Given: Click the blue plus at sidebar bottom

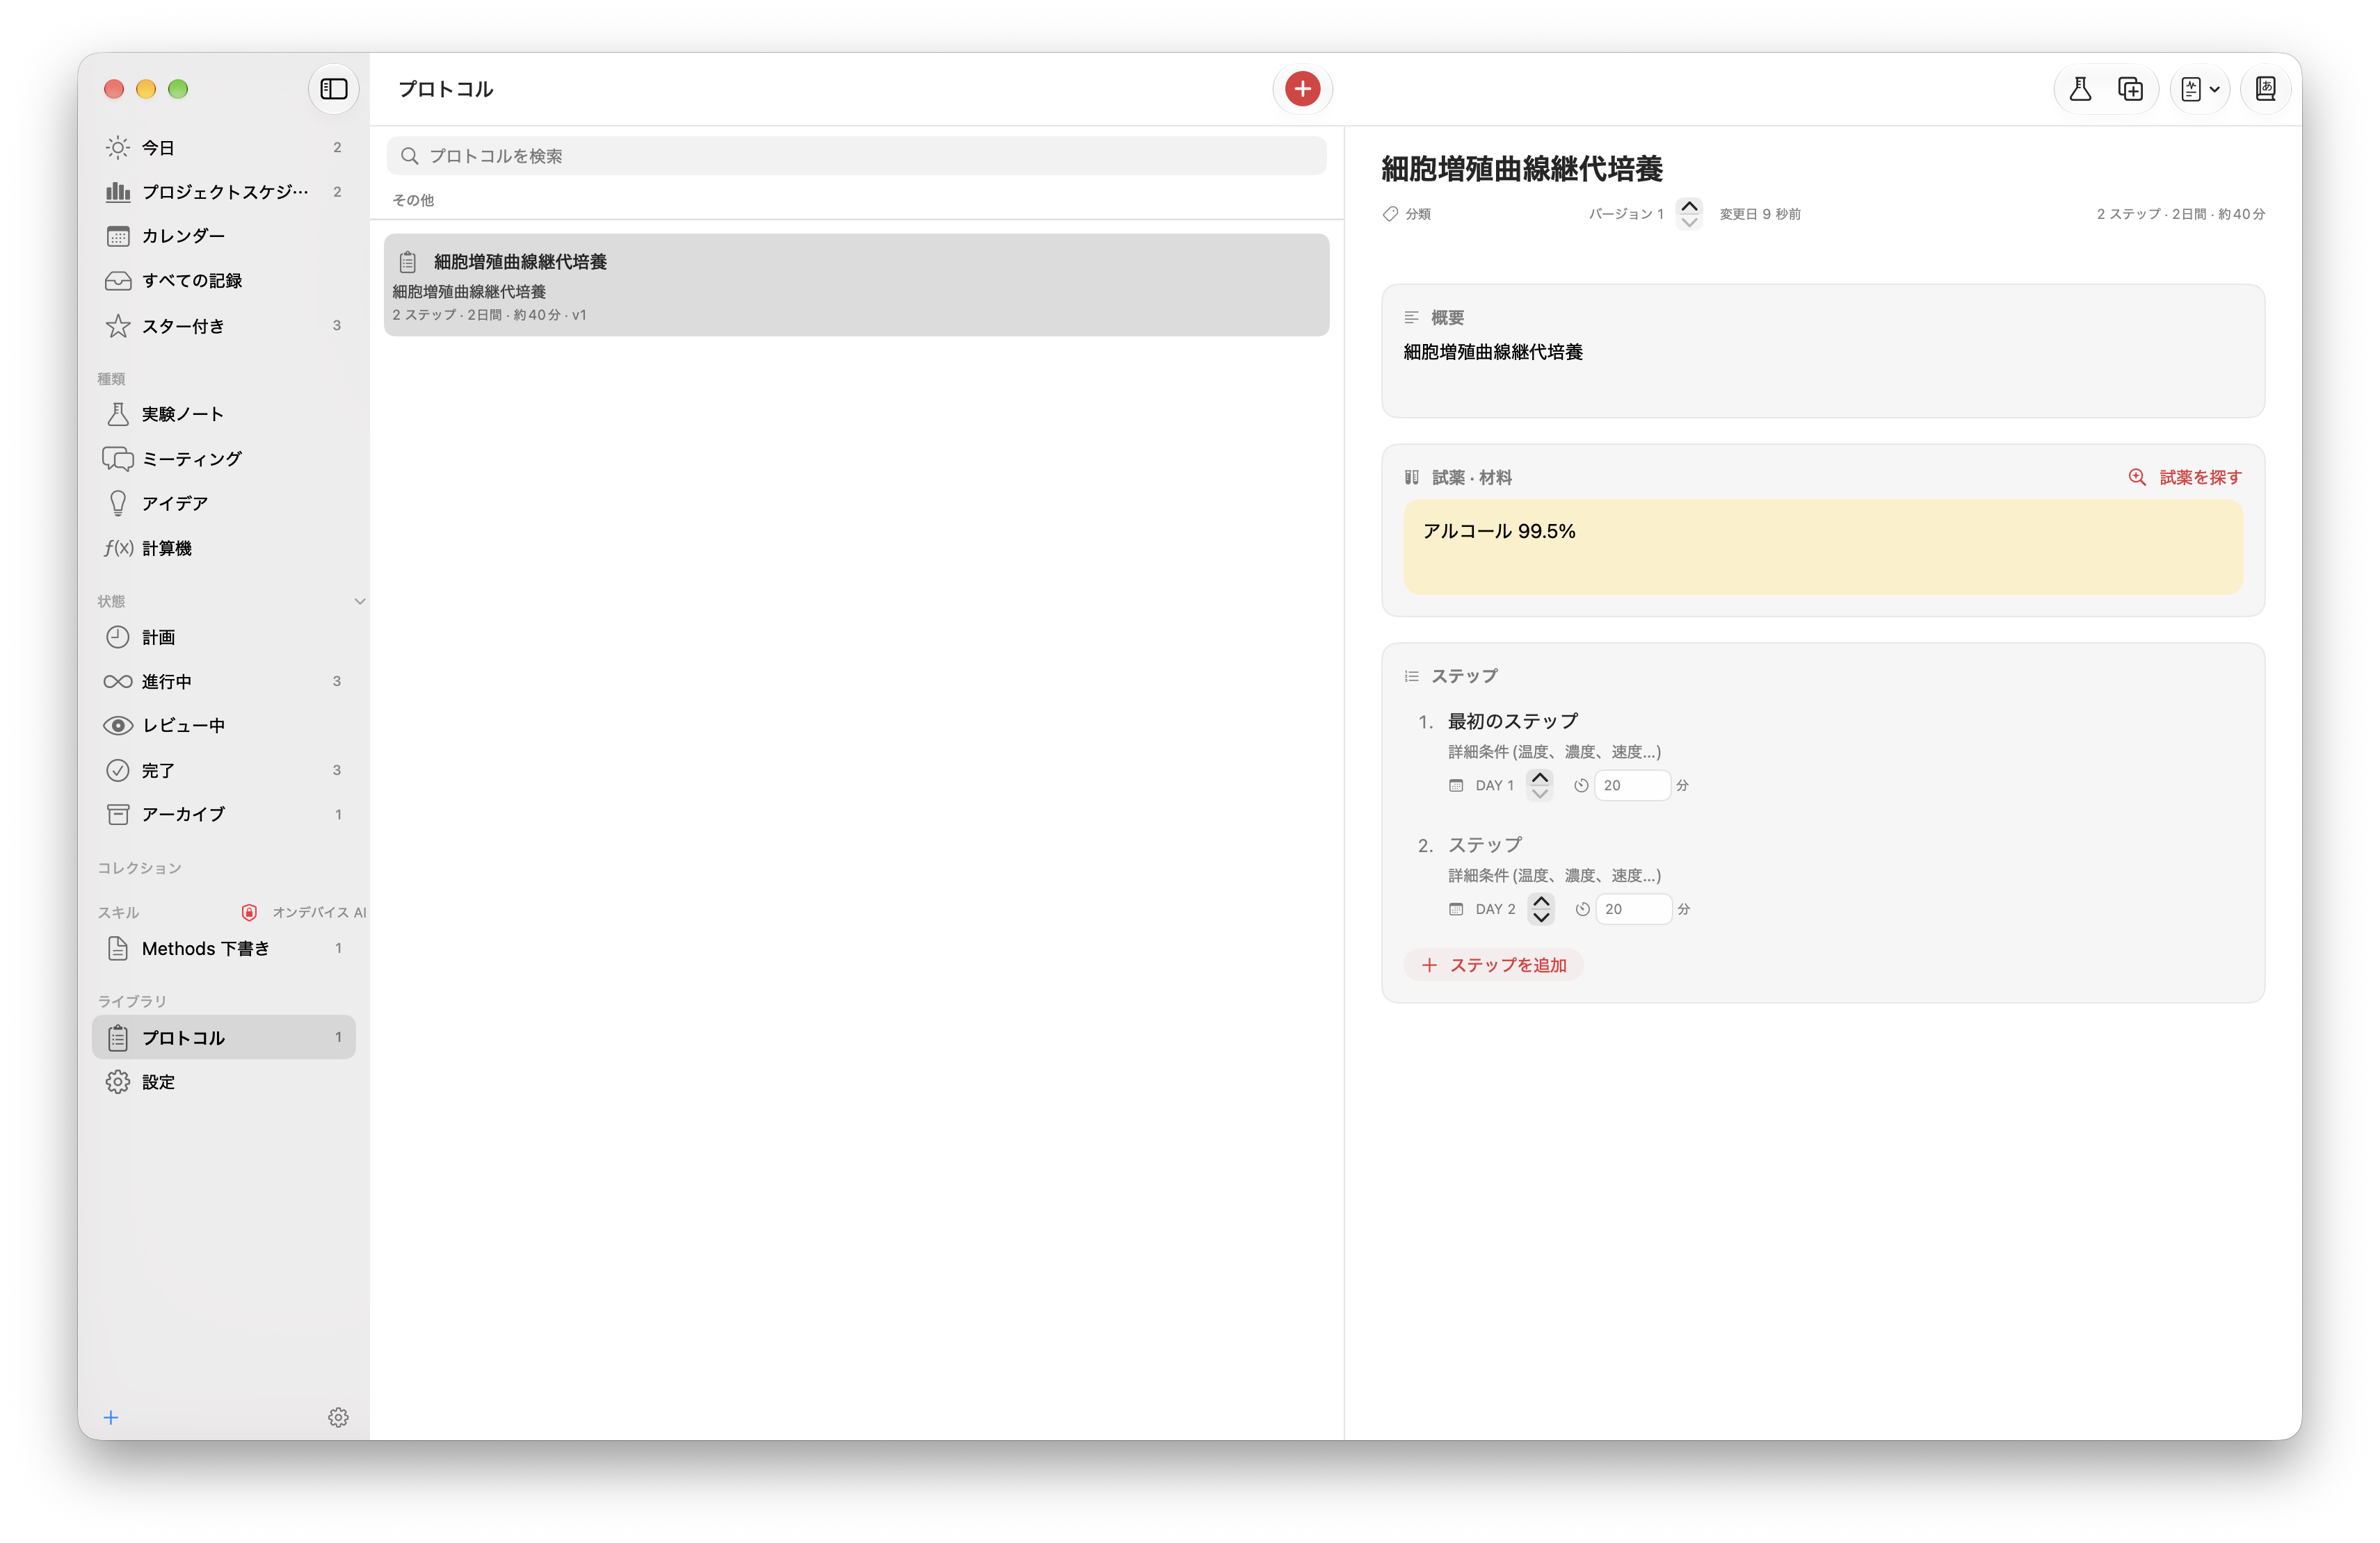Looking at the screenshot, I should (111, 1417).
